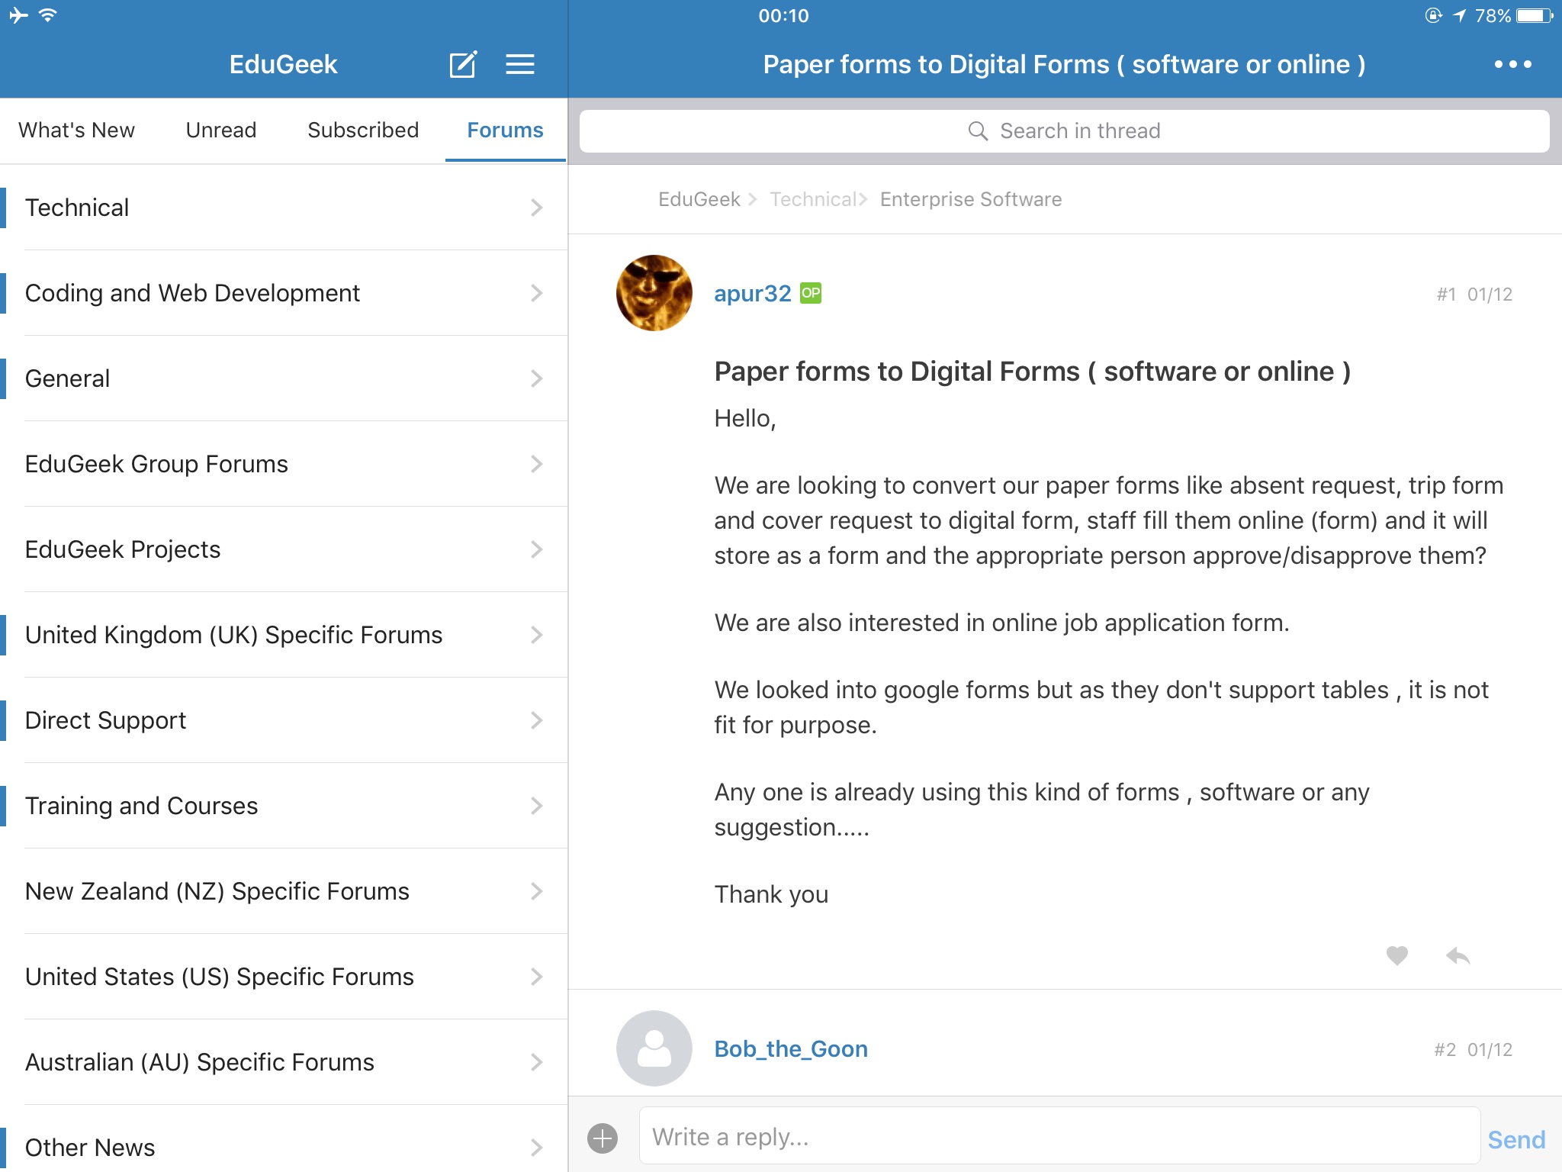Open the hamburger menu in EduGeek header
This screenshot has height=1172, width=1562.
click(x=520, y=64)
